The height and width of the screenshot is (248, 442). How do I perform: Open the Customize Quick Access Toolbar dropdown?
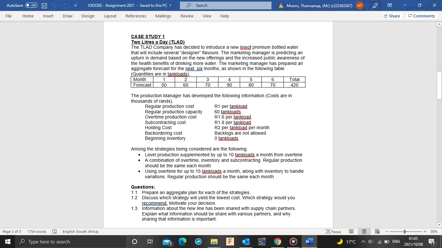click(x=76, y=5)
